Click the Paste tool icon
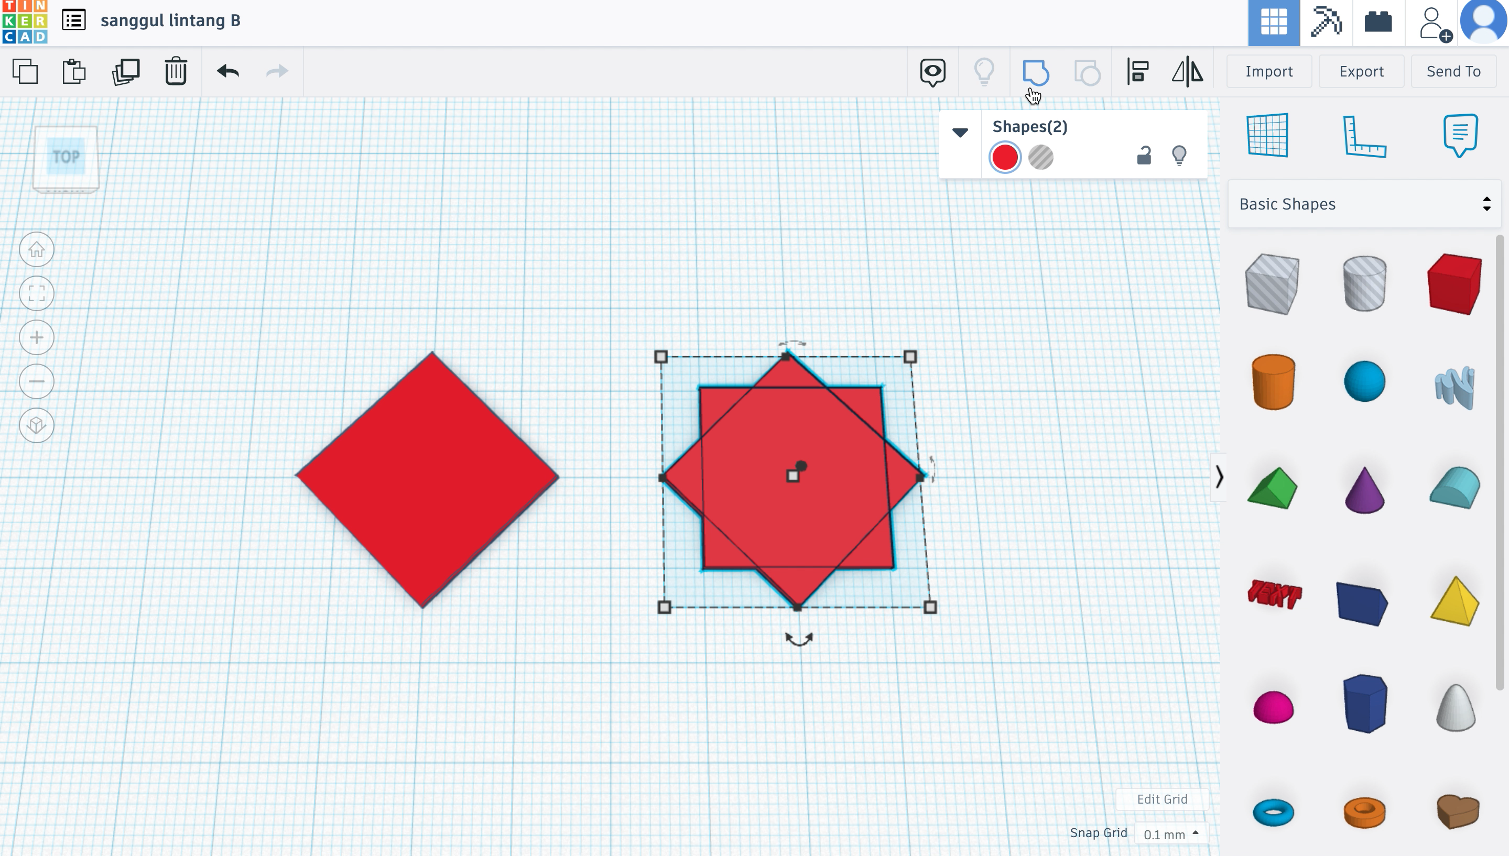Image resolution: width=1509 pixels, height=856 pixels. point(74,72)
